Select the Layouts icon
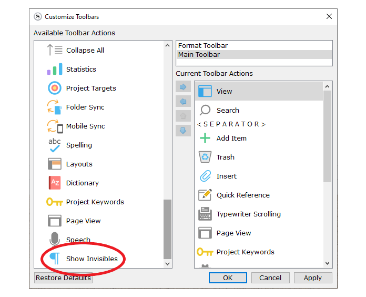Screen dimensions: 366x297 pyautogui.click(x=55, y=164)
